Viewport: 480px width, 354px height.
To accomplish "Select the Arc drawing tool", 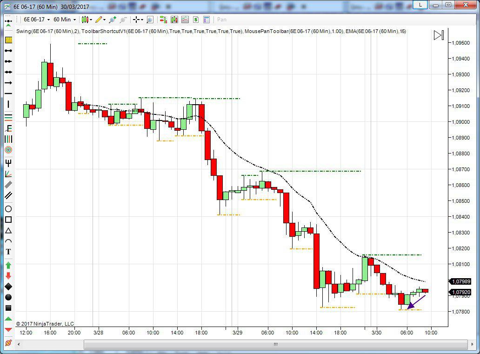I will tap(8, 241).
